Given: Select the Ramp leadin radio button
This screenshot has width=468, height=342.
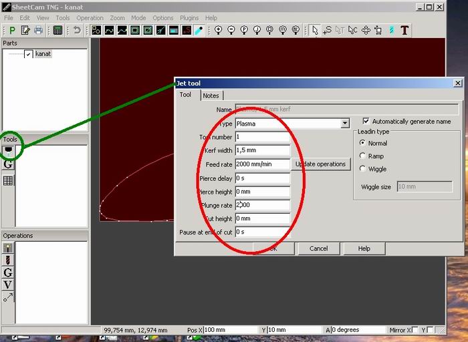Looking at the screenshot, I should pos(362,156).
